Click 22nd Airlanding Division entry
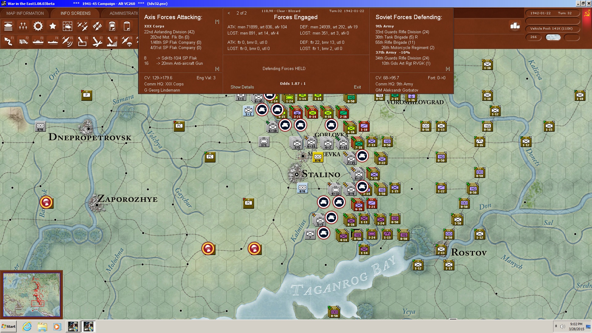Screen dimensions: 592x333 169,32
